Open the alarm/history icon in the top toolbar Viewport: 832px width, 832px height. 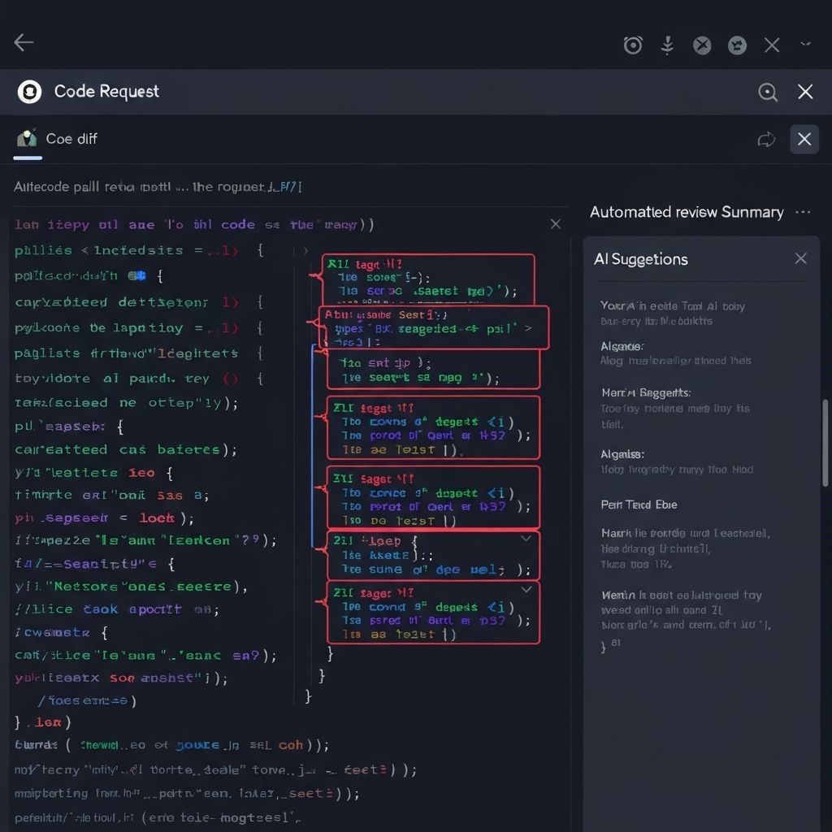pyautogui.click(x=634, y=45)
